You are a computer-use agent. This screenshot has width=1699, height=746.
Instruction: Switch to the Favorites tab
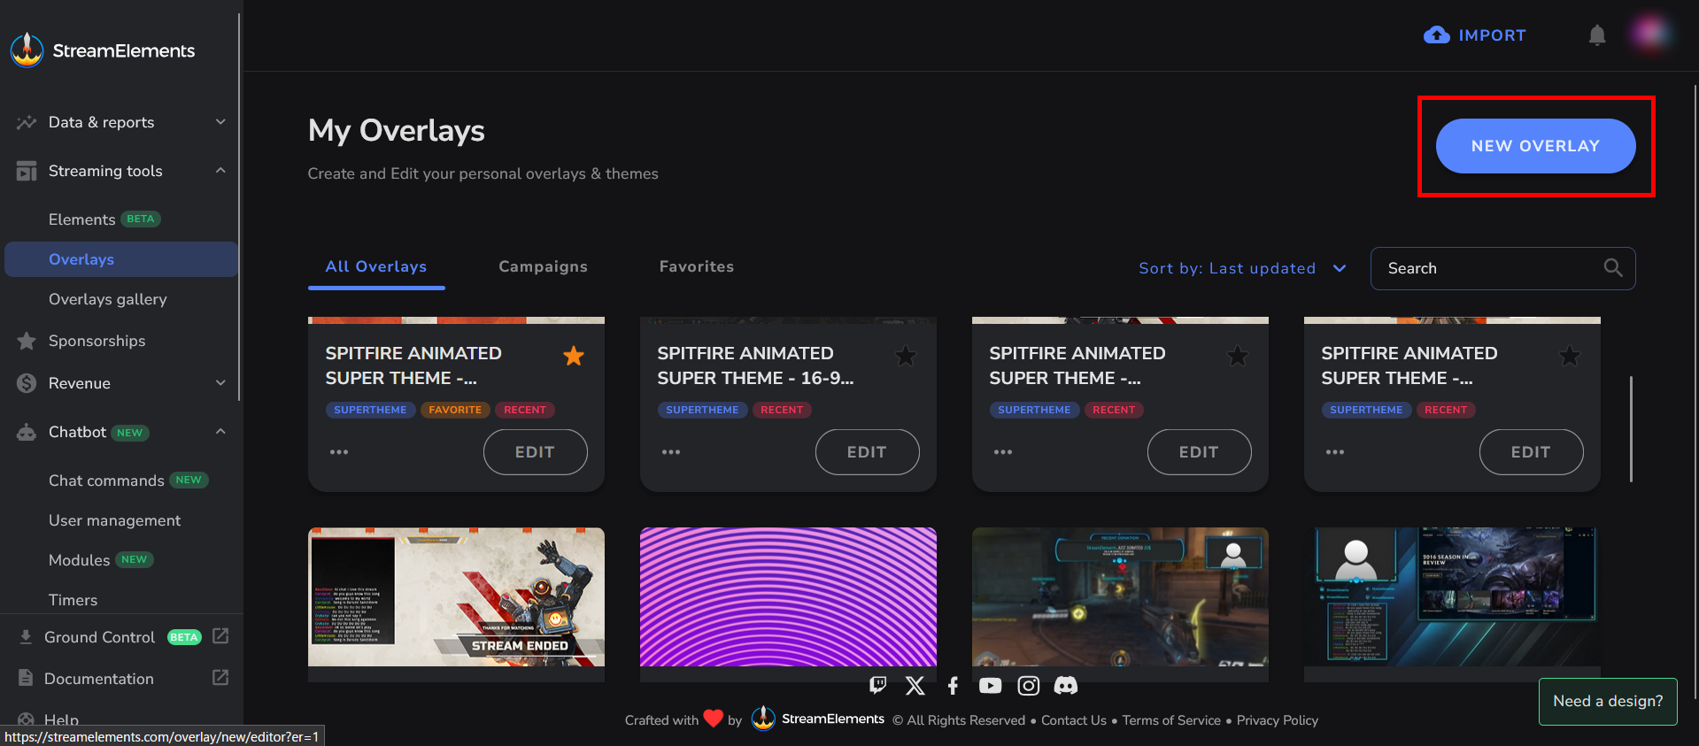pyautogui.click(x=697, y=267)
